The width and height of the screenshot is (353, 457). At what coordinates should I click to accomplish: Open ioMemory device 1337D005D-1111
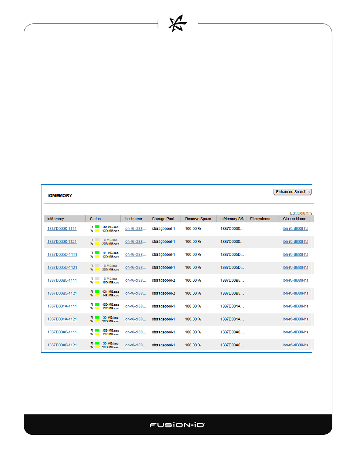(x=62, y=255)
